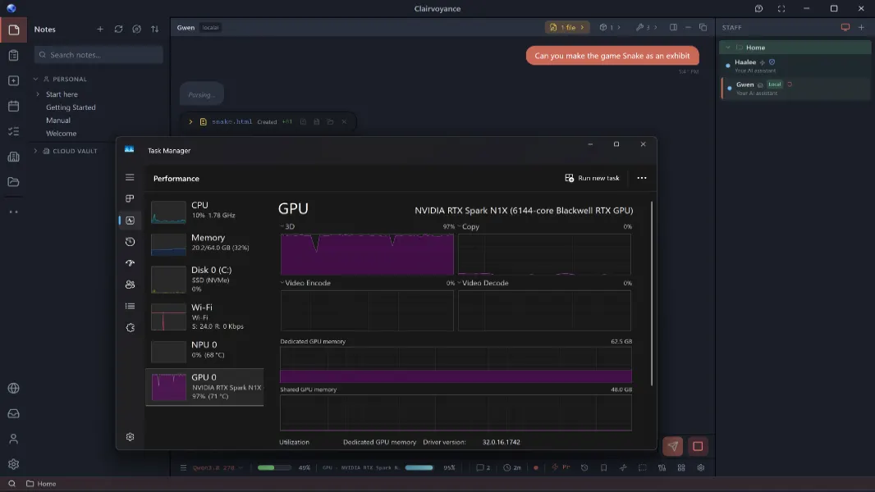
Task: Open Clairvoyance settings gear in left sidebar
Action: click(13, 463)
